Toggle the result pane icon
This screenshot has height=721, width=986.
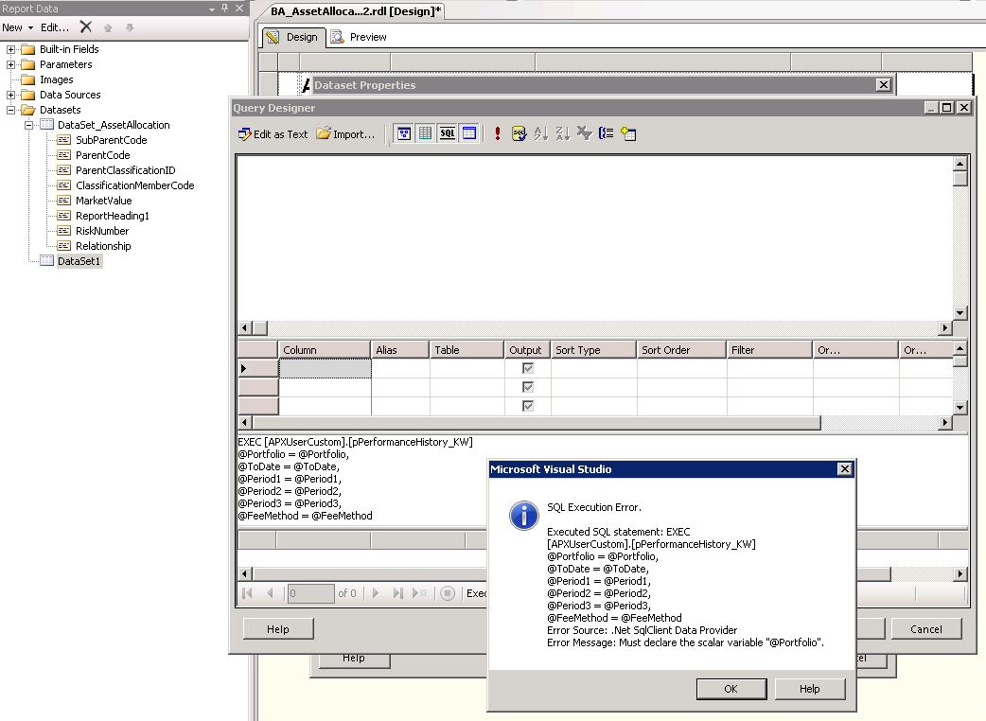pos(469,133)
